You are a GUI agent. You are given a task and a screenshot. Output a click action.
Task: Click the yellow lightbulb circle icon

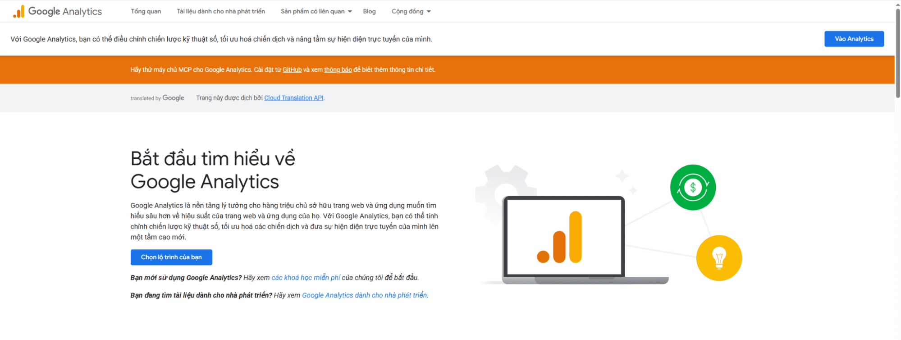(719, 258)
